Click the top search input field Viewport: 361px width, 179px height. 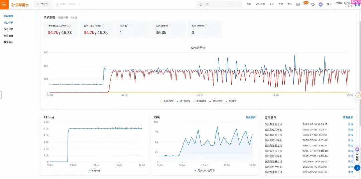pyautogui.click(x=220, y=4)
